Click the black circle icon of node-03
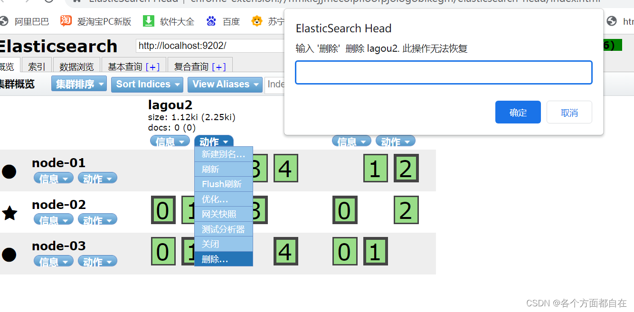 tap(9, 255)
